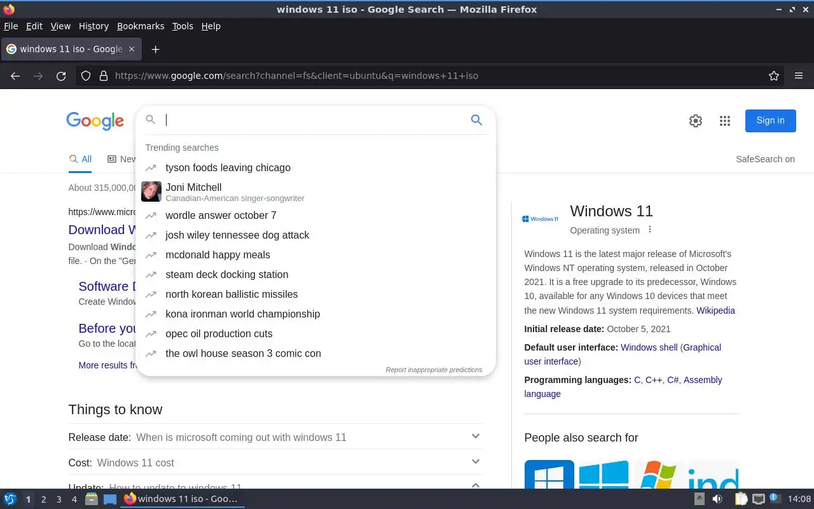This screenshot has height=509, width=814.
Task: Open the History menu
Action: pos(93,26)
